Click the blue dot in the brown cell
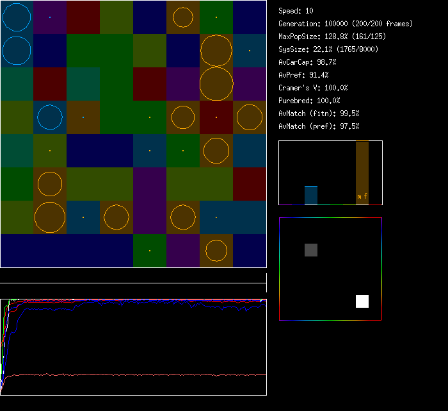Viewport: 448px width, 411px height. (x=83, y=117)
